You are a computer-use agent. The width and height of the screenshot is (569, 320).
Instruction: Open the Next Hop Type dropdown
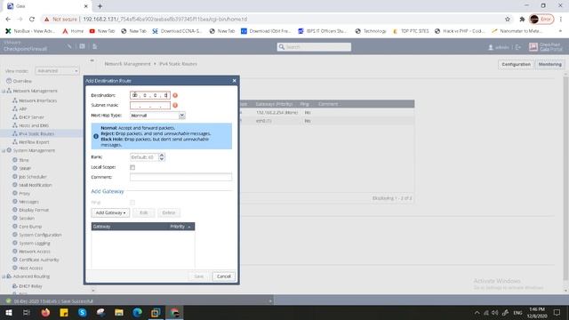point(181,116)
